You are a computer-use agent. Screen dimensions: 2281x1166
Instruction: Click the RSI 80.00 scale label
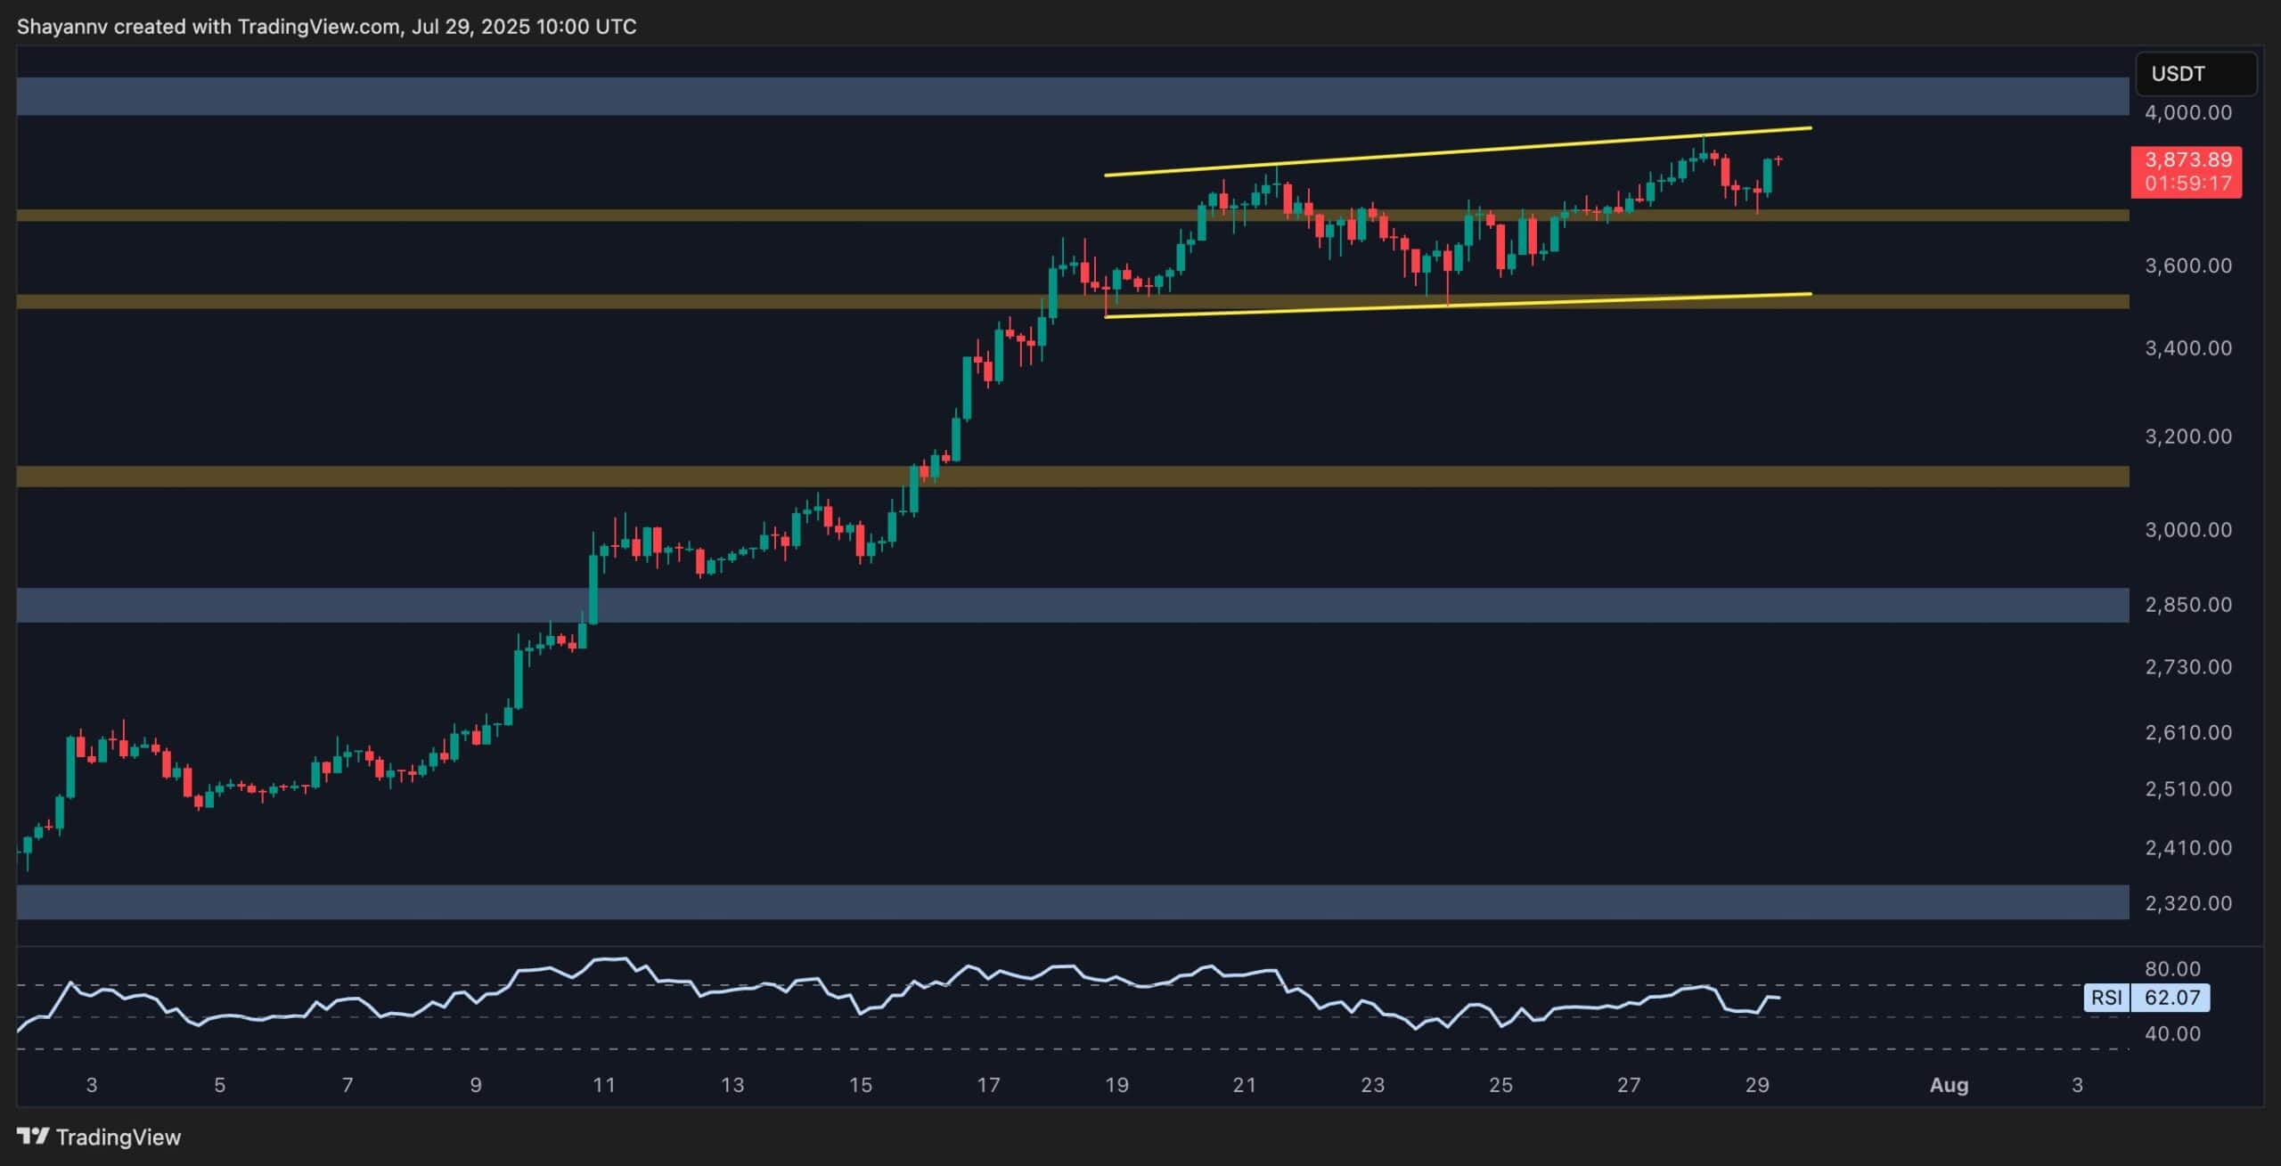click(x=2172, y=968)
